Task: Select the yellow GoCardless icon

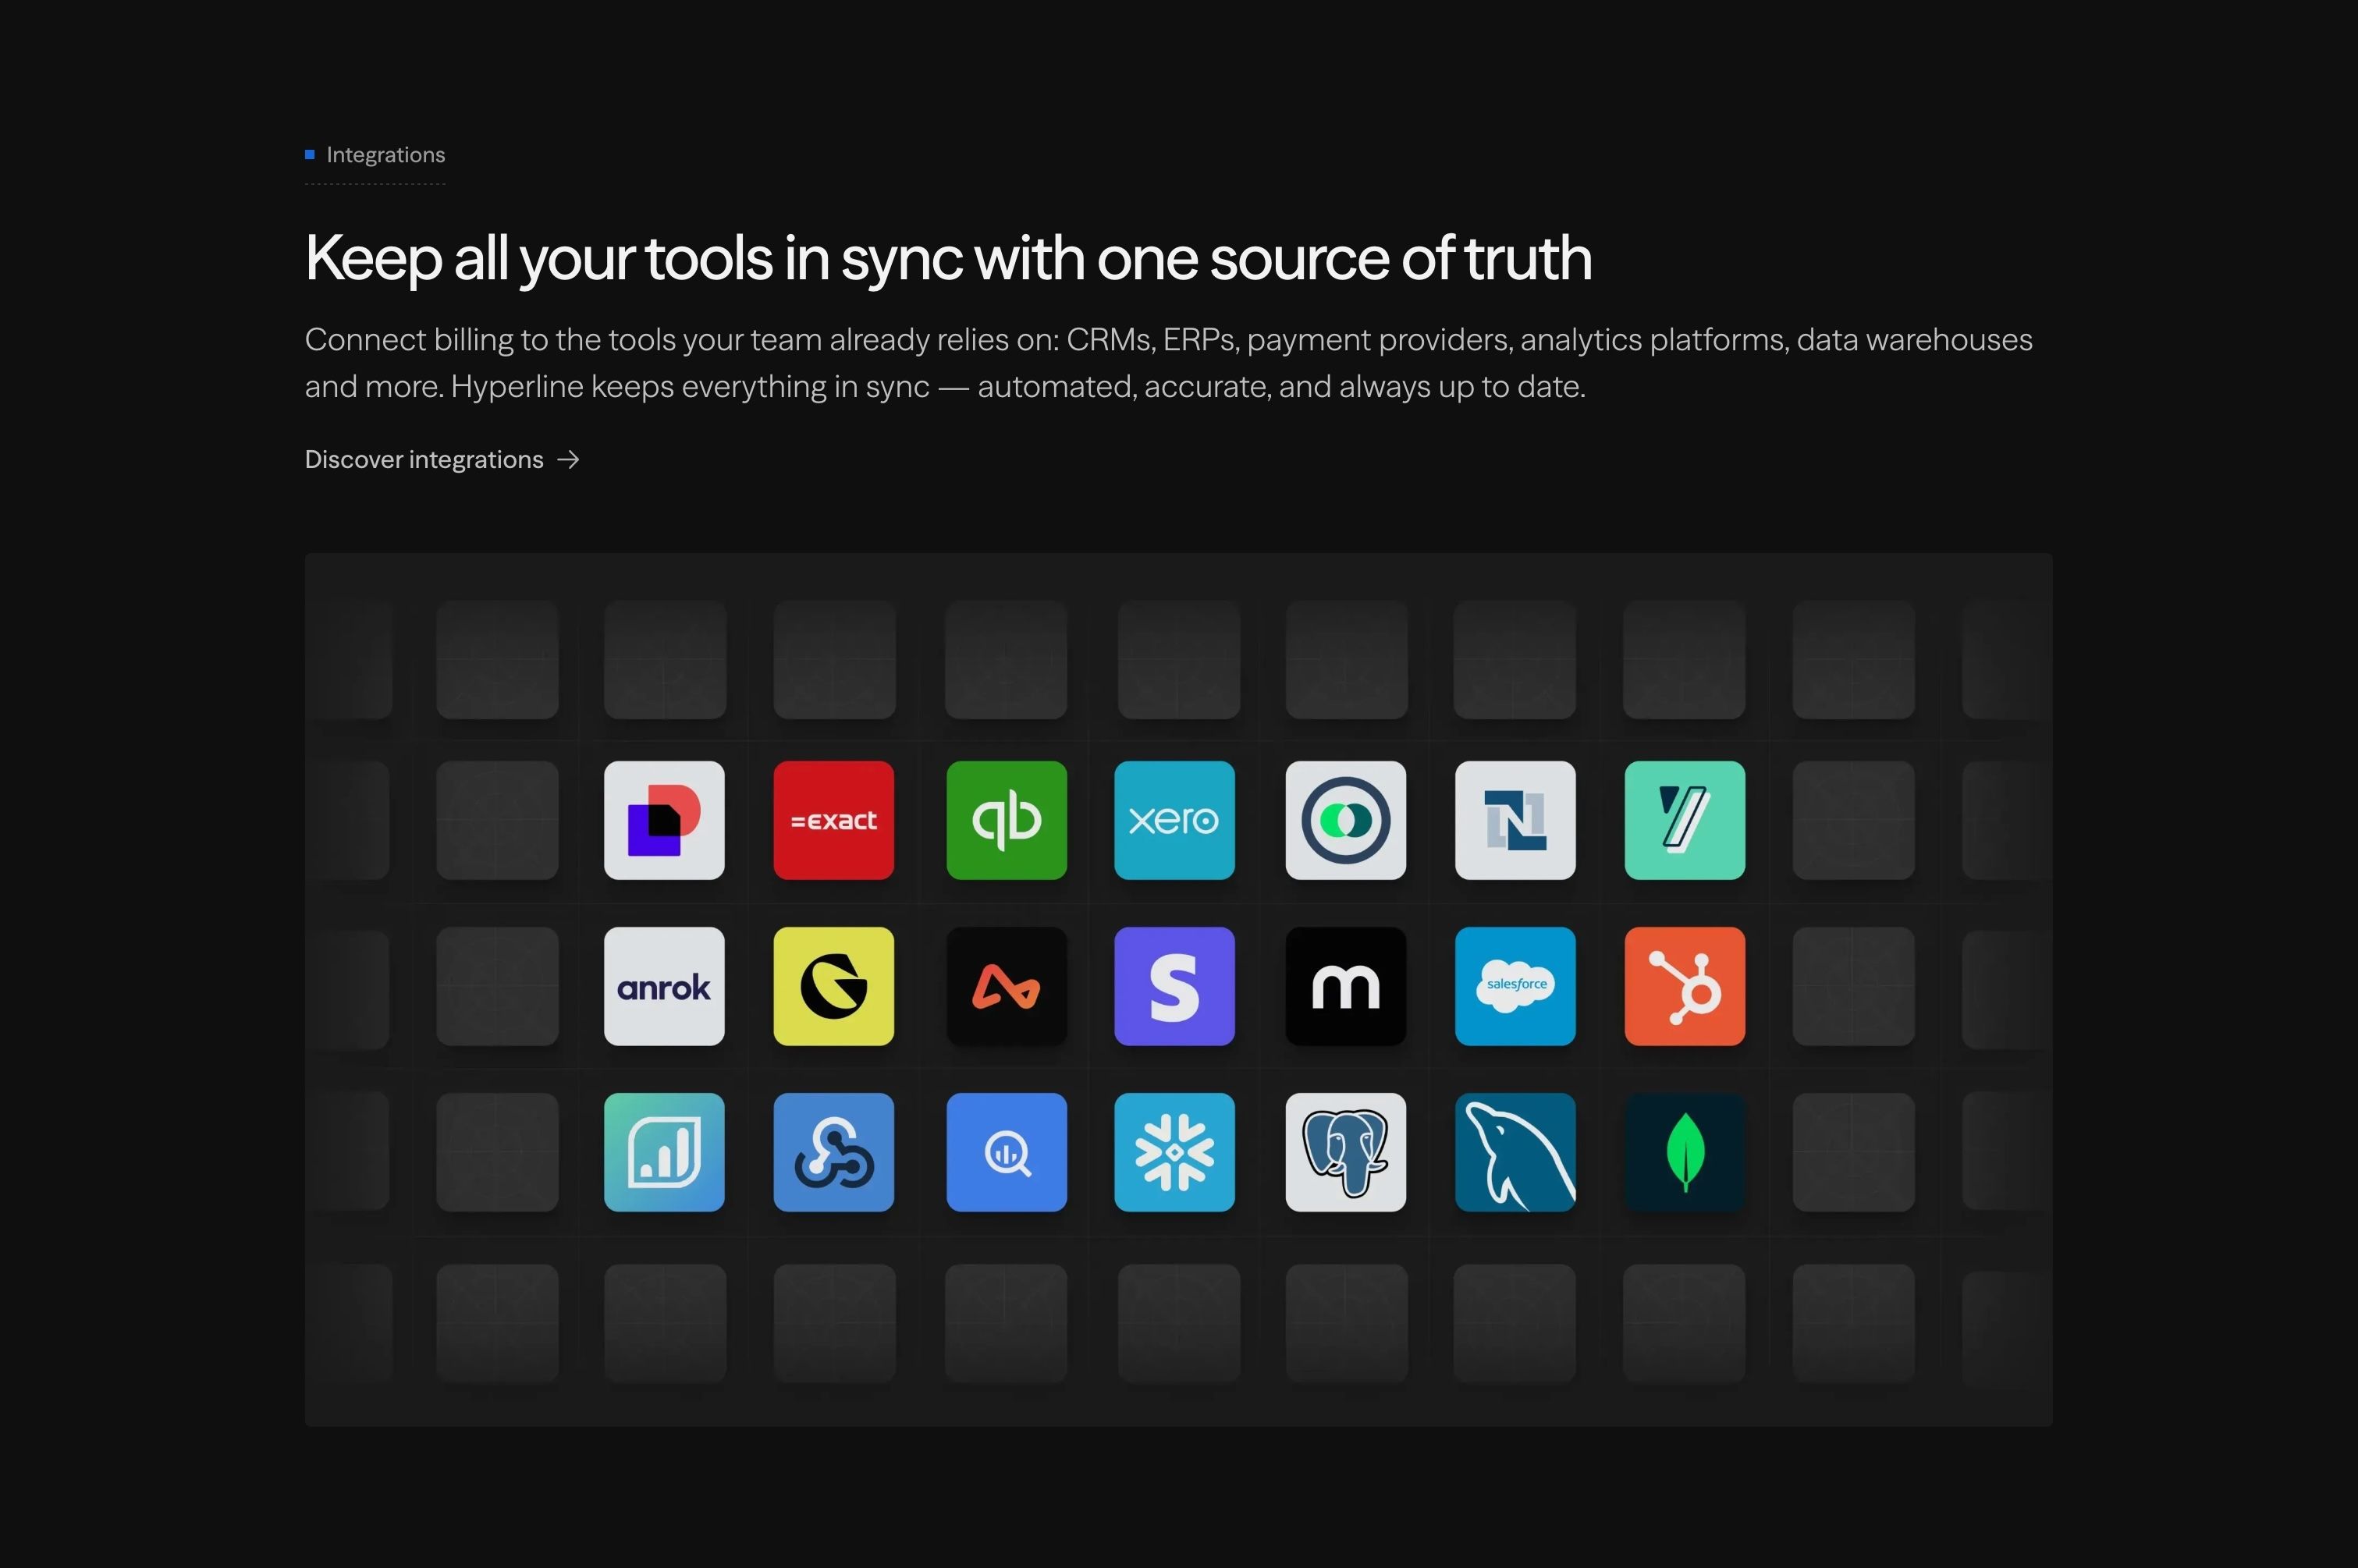Action: point(834,986)
